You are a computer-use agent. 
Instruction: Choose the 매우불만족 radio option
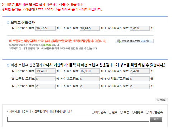tap(147, 112)
